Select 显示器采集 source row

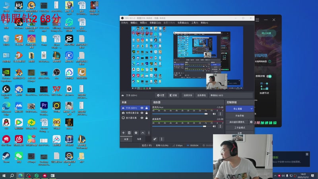point(135,118)
